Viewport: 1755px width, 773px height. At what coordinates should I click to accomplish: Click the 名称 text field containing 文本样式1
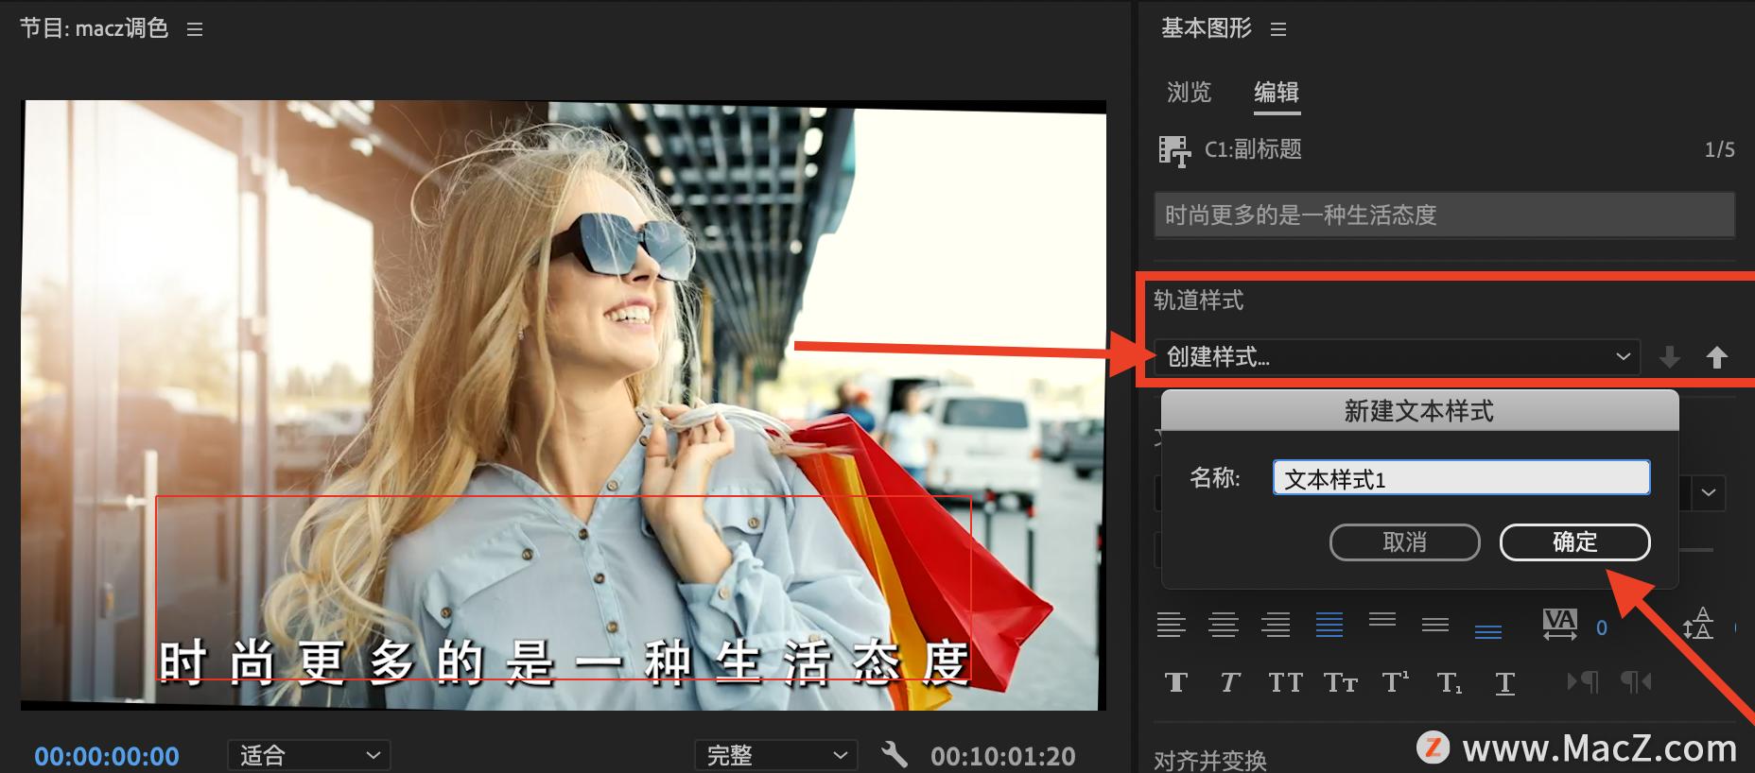1462,478
